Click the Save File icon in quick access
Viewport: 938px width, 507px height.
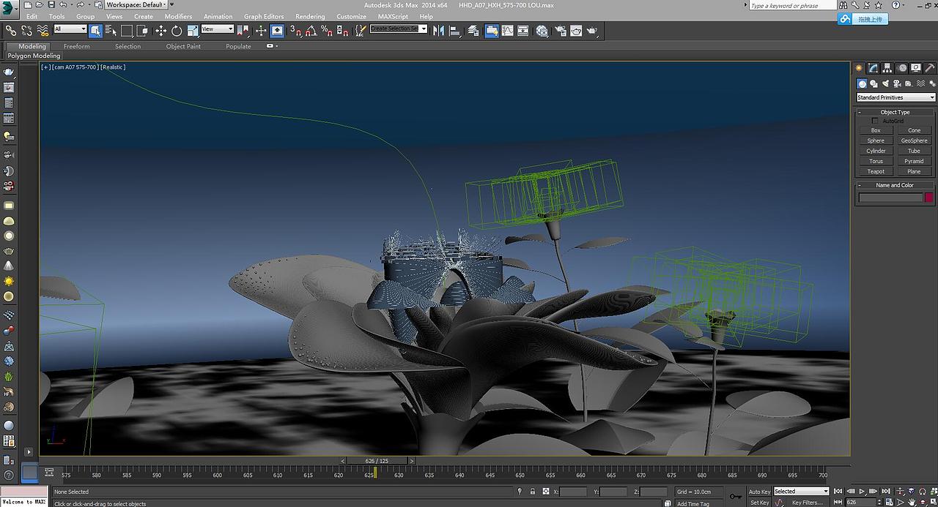click(x=50, y=4)
